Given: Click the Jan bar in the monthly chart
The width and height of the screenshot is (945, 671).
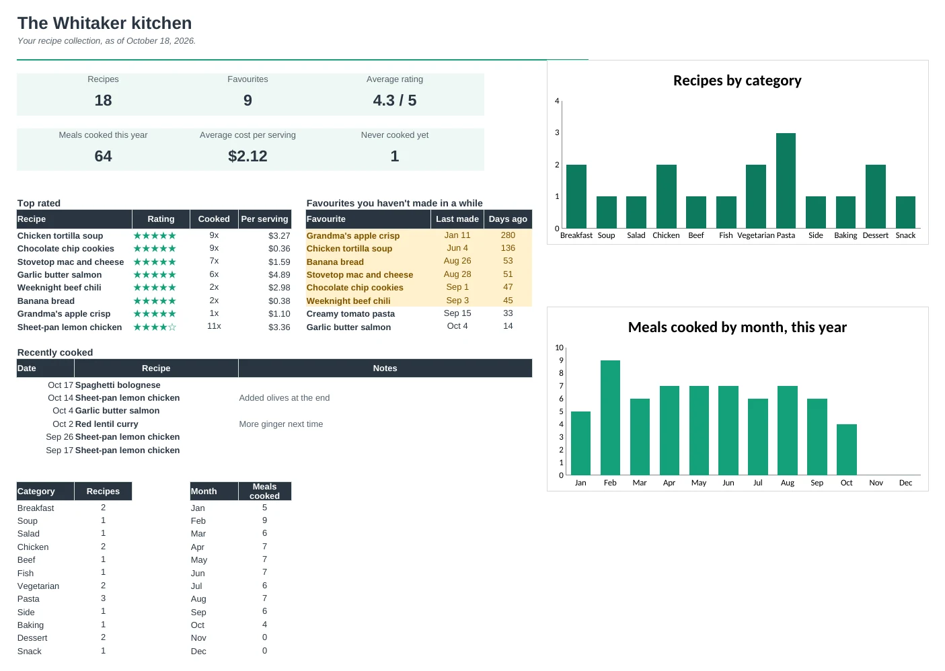Looking at the screenshot, I should (580, 443).
